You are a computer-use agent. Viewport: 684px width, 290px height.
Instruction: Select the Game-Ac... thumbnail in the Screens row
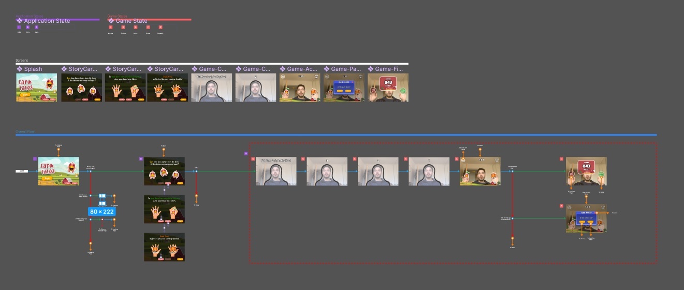(300, 88)
